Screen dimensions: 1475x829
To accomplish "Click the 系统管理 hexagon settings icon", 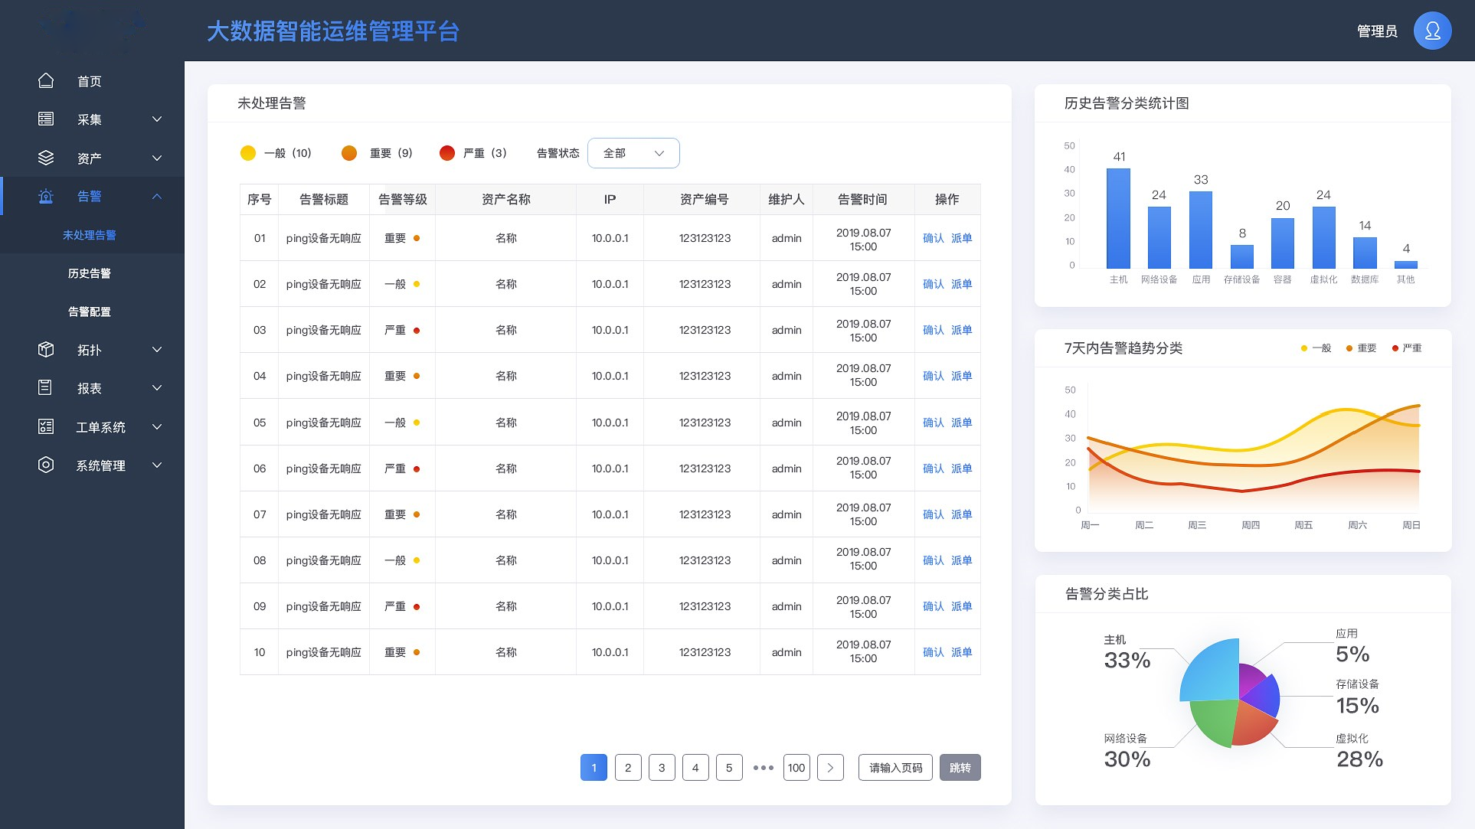I will (x=46, y=465).
